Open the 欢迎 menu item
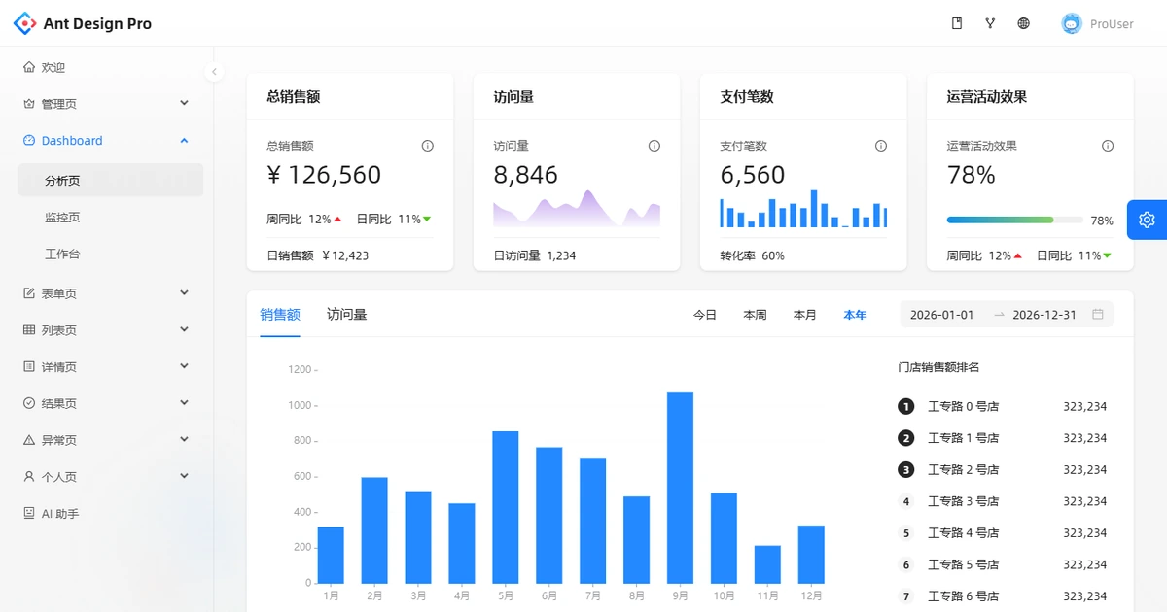 click(x=111, y=67)
